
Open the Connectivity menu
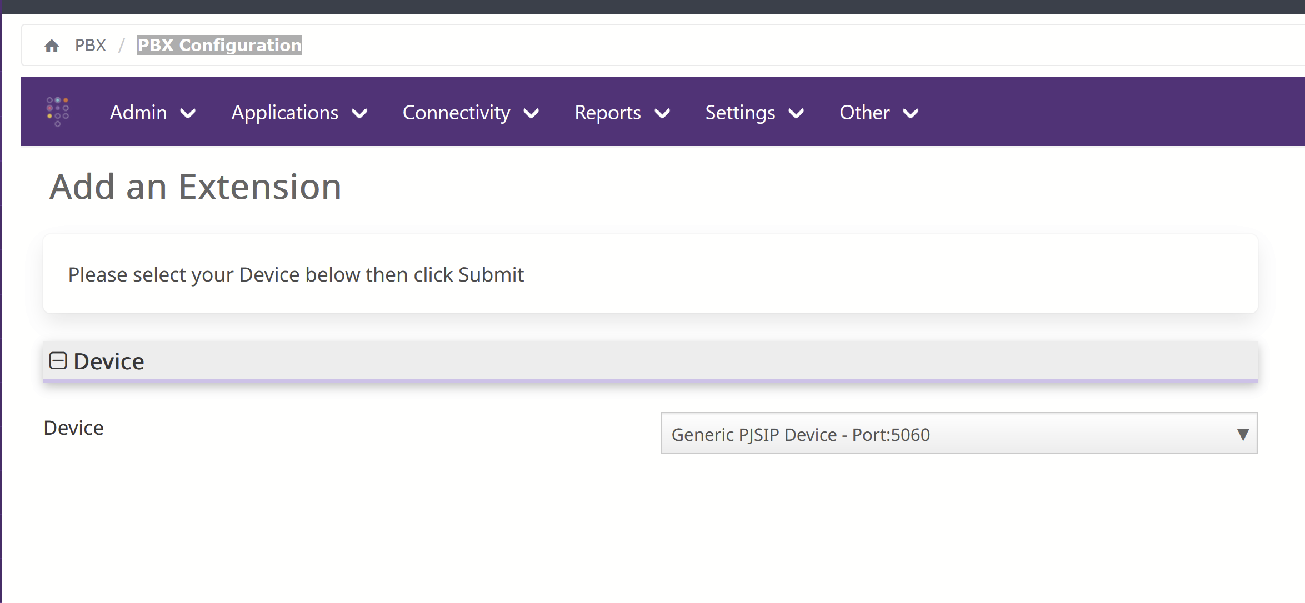[471, 113]
